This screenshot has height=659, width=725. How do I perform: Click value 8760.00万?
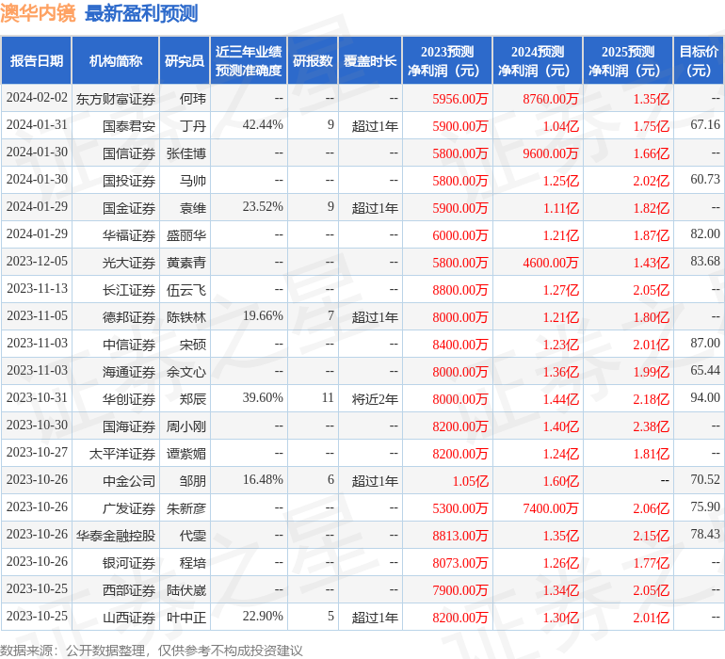point(550,99)
